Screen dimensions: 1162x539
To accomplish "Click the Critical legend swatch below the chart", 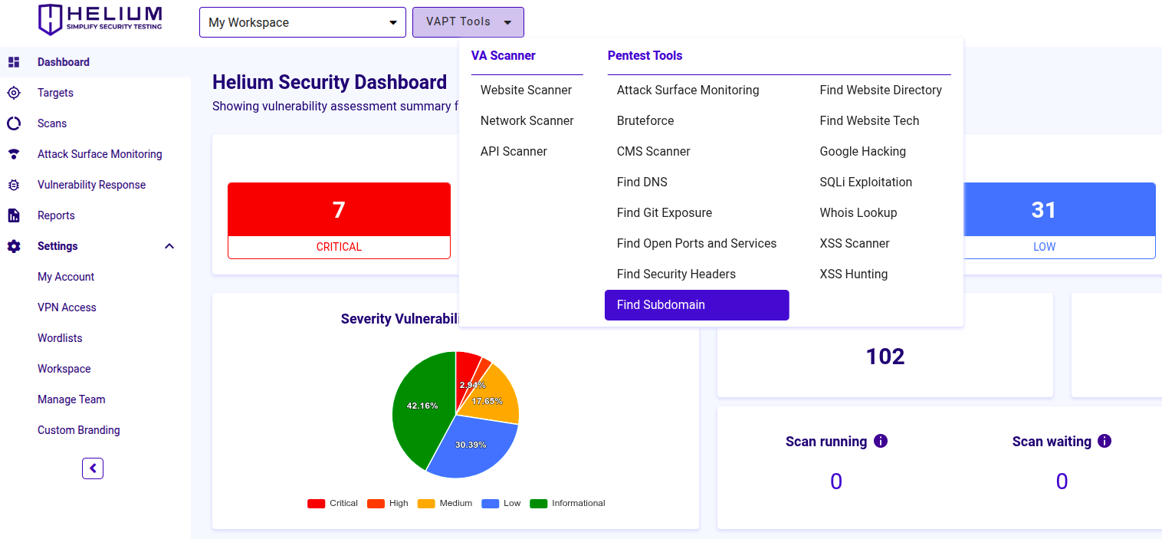I will click(317, 503).
